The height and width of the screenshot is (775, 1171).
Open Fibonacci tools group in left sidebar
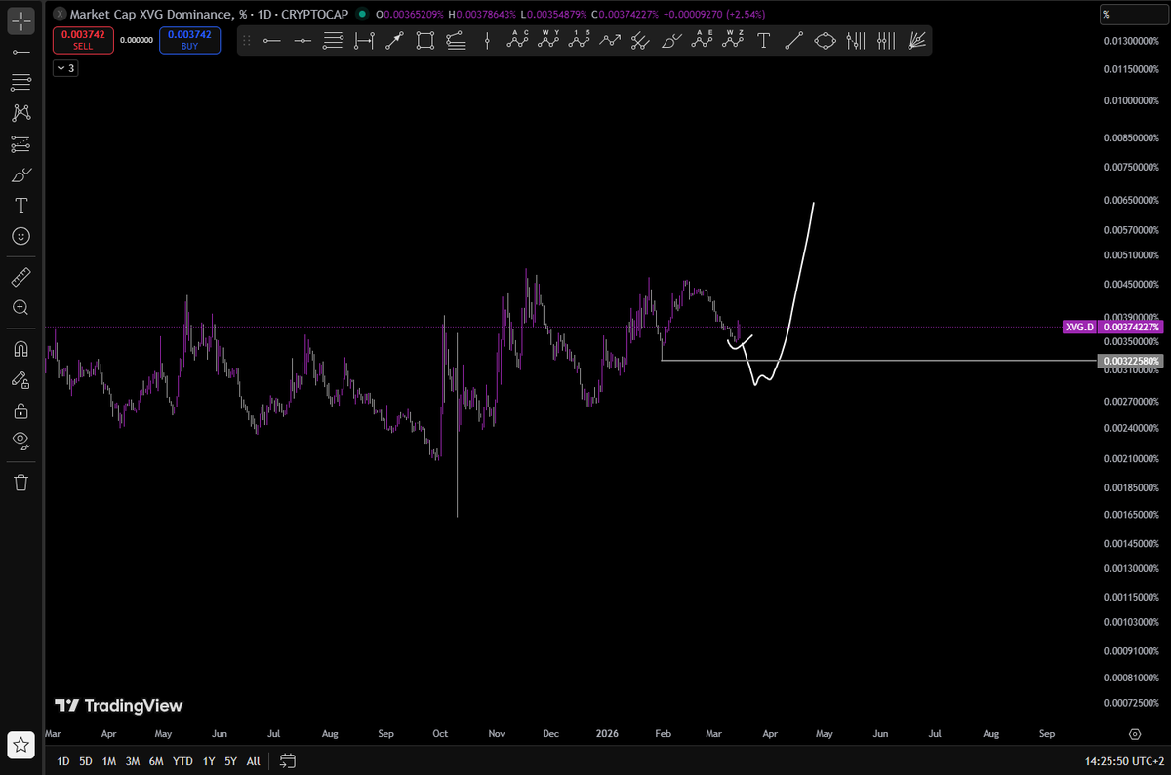click(x=20, y=82)
